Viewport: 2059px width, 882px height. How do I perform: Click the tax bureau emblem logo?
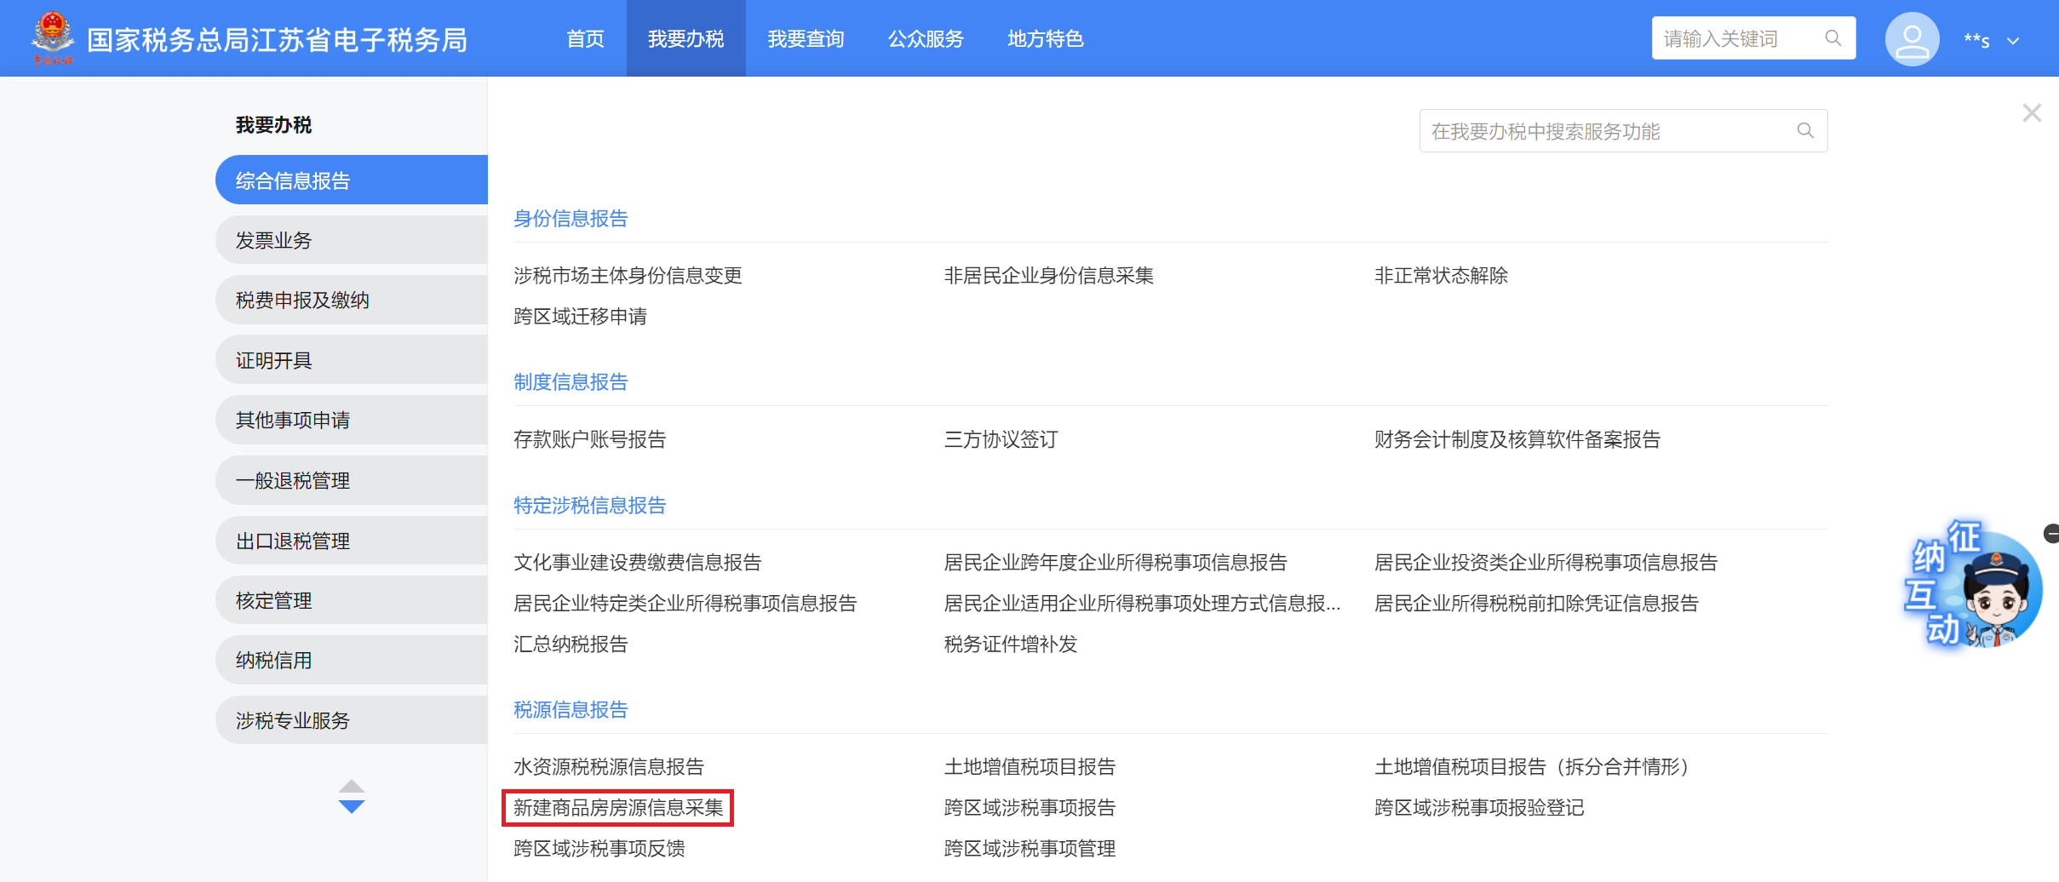[x=52, y=37]
